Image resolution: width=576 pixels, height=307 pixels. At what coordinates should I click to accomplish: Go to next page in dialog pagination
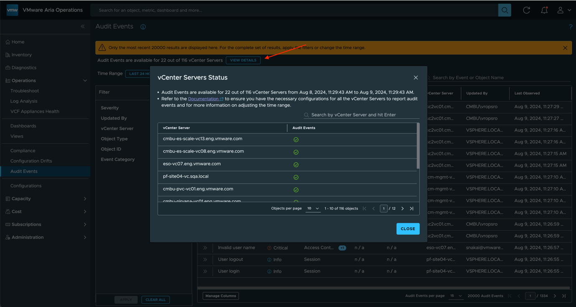(x=403, y=209)
